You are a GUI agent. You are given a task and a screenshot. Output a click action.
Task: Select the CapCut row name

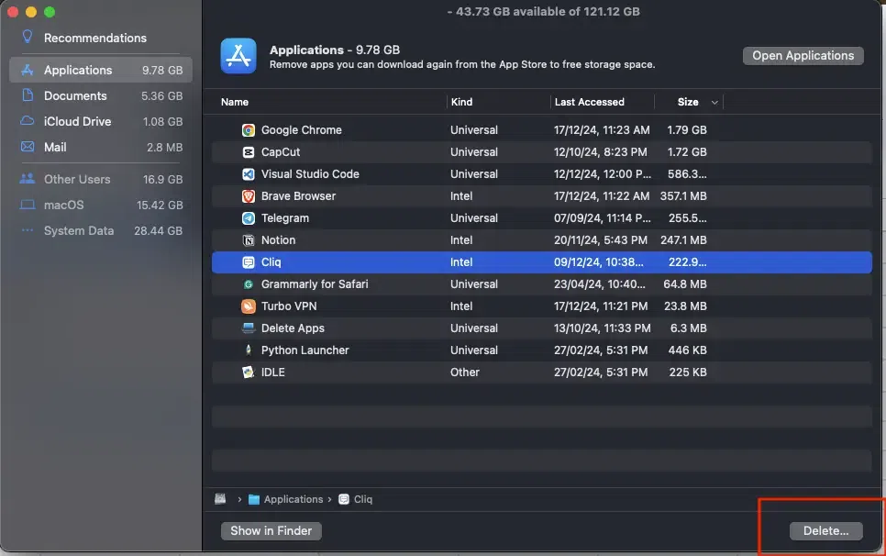281,152
